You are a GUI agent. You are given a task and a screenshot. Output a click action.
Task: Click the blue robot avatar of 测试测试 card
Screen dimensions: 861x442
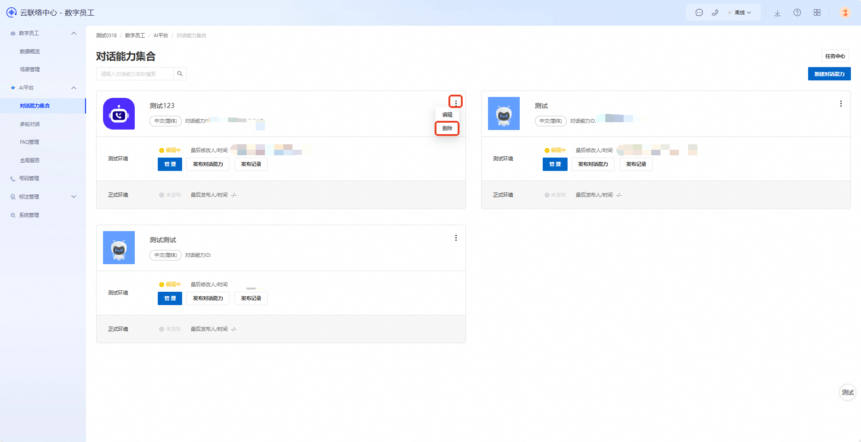(x=119, y=248)
